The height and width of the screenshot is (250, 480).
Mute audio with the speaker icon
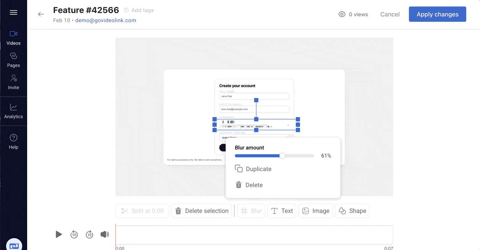105,234
